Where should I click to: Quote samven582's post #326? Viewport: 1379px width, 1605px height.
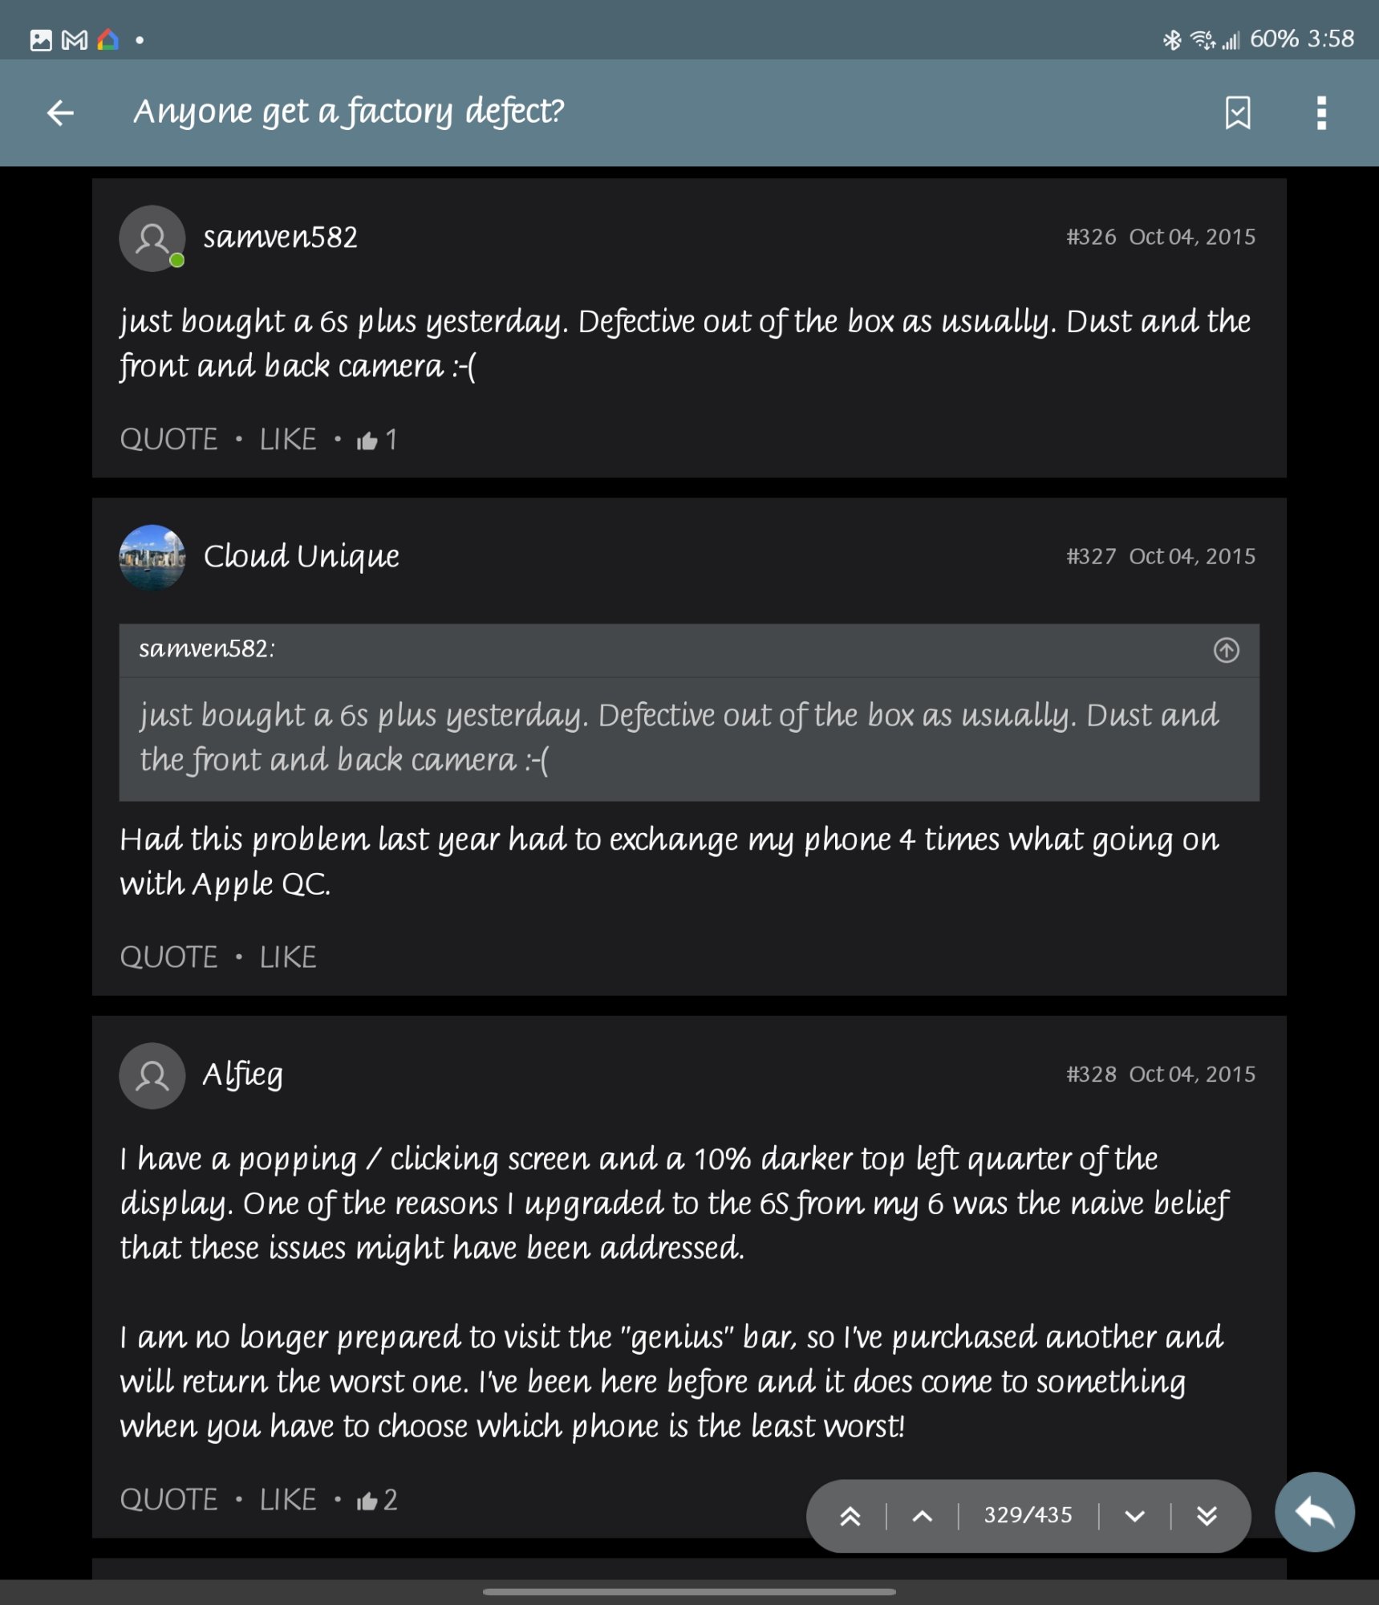point(168,440)
